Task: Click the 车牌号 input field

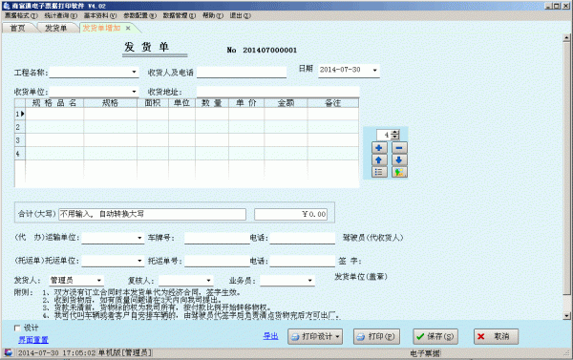Action: (x=217, y=238)
